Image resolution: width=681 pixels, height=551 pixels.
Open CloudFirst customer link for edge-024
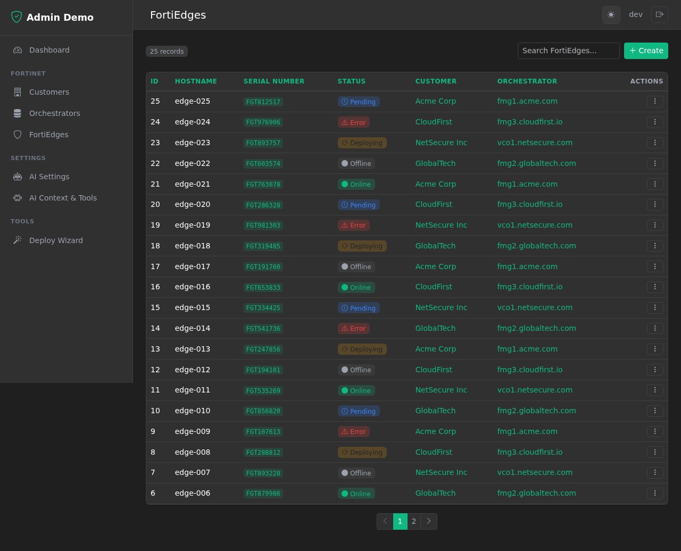pos(434,122)
